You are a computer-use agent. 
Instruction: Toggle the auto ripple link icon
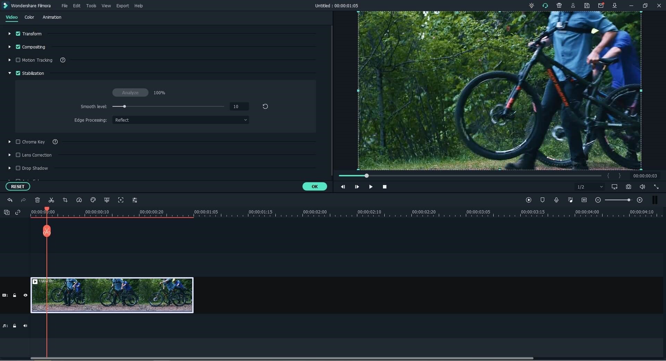[x=18, y=212]
